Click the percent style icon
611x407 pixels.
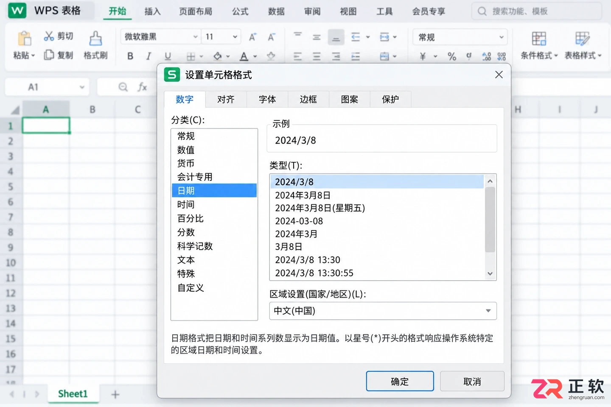[x=452, y=56]
